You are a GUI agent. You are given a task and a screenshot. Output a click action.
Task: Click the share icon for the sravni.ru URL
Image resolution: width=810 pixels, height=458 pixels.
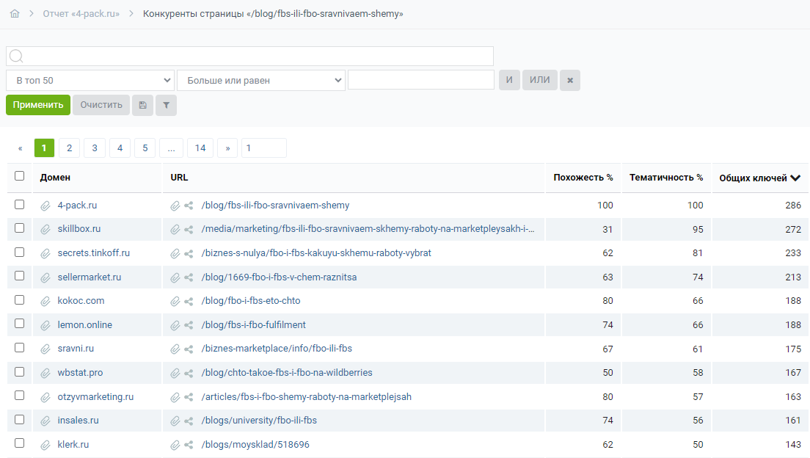click(x=189, y=349)
